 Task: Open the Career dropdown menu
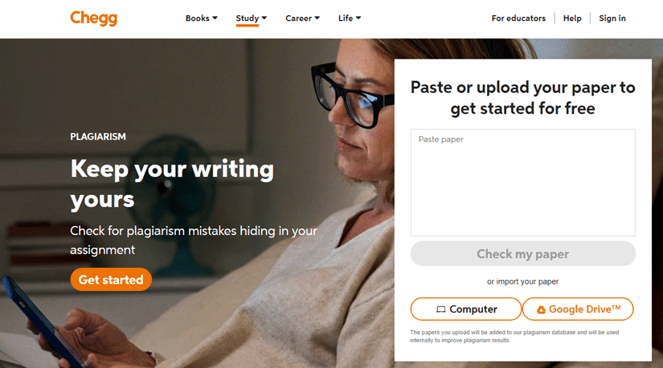coord(302,18)
